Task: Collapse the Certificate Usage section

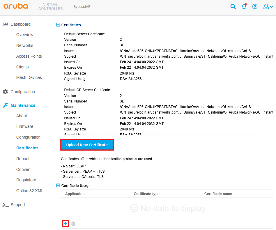Action: 58,185
